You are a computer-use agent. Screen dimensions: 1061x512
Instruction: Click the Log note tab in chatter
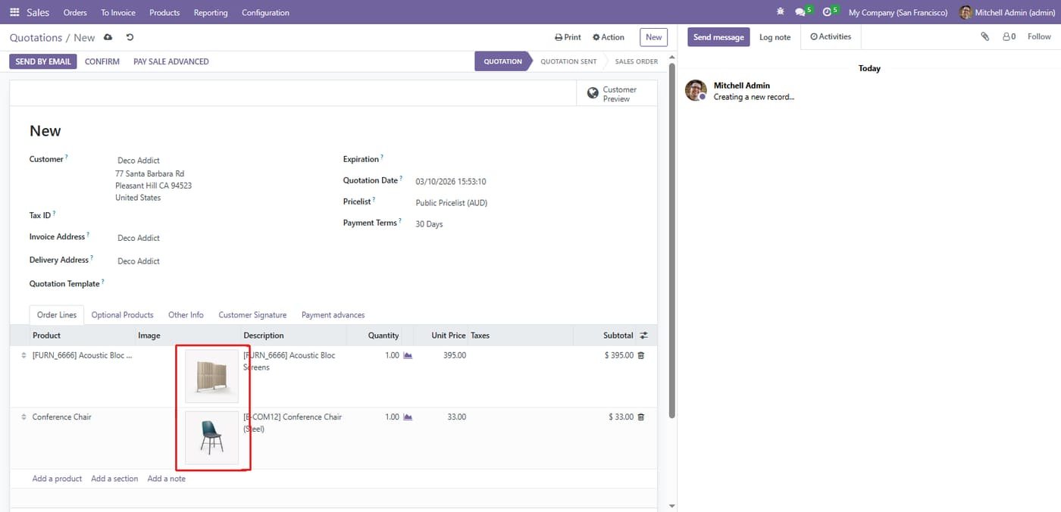[x=775, y=37]
